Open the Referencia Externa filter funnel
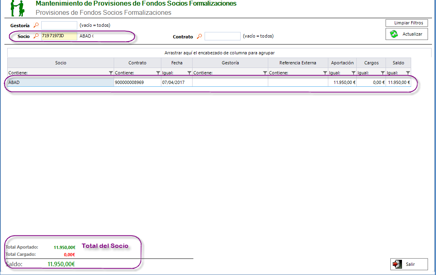Image resolution: width=436 pixels, height=275 pixels. 325,73
